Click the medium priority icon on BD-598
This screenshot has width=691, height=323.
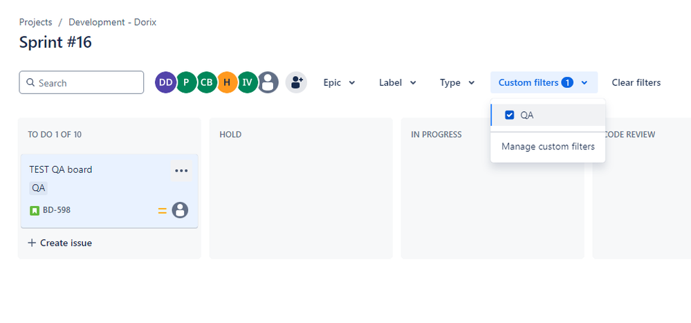[162, 211]
